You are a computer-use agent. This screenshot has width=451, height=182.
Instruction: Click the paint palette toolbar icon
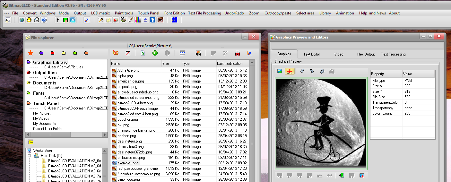click(123, 20)
